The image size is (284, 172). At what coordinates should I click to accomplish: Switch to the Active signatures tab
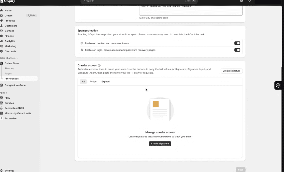click(x=93, y=82)
